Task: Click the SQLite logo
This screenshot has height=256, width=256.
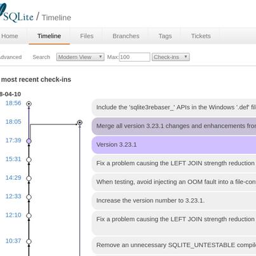Action: pyautogui.click(x=17, y=13)
